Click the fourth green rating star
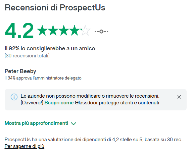The width and height of the screenshot is (193, 152). tap(75, 30)
